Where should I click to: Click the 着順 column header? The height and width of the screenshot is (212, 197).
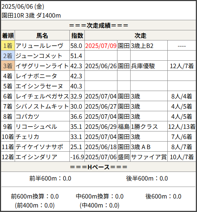[8, 36]
